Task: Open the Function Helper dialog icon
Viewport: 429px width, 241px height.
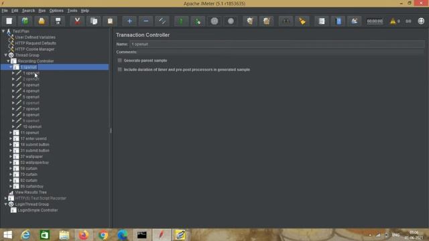Action: (x=322, y=21)
